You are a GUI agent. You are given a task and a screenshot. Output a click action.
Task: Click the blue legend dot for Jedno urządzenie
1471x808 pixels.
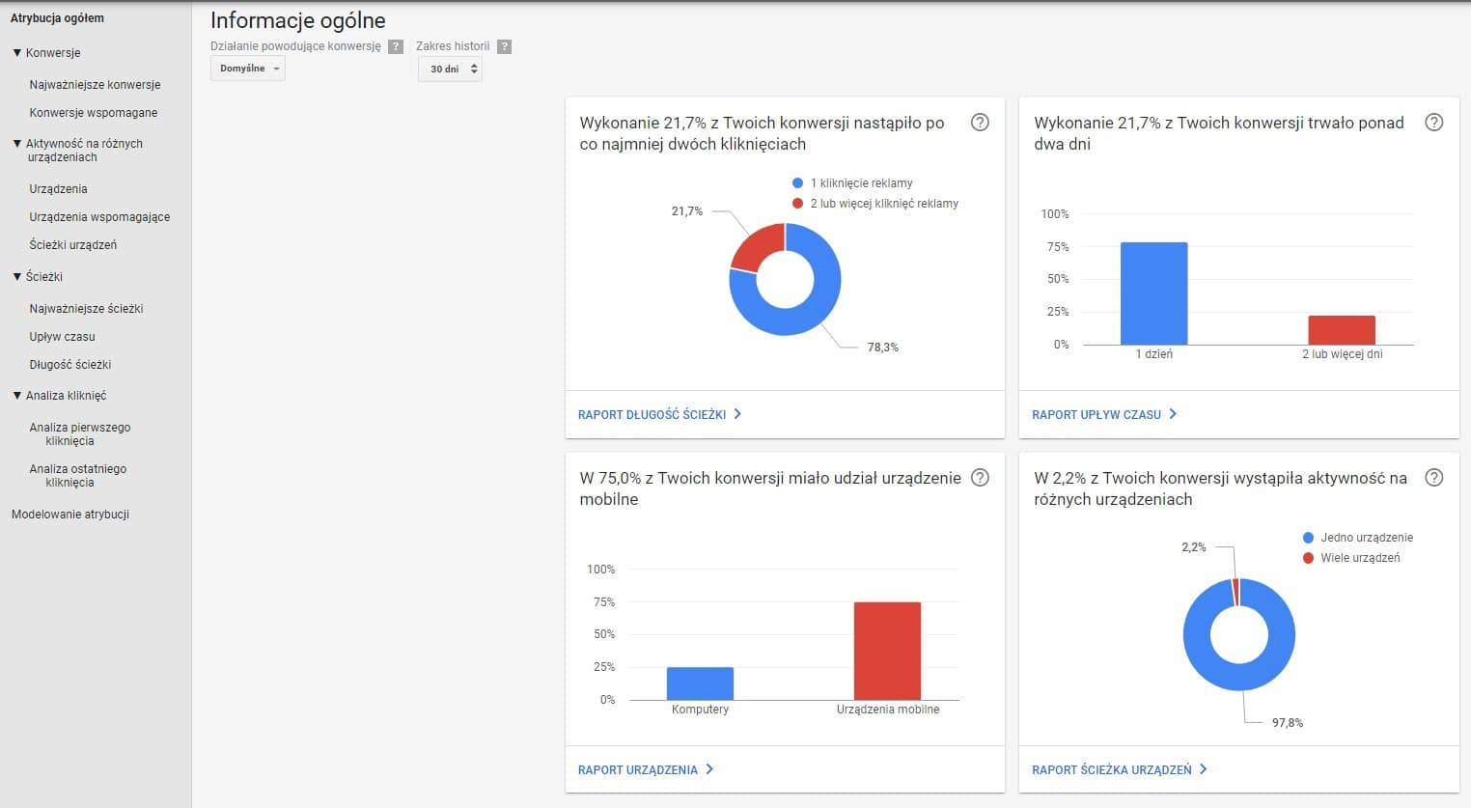pos(1308,538)
